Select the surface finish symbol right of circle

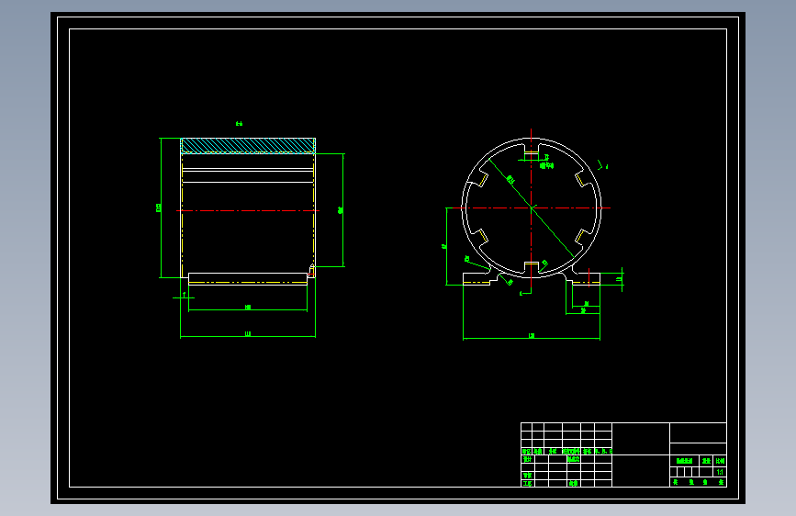click(x=602, y=165)
